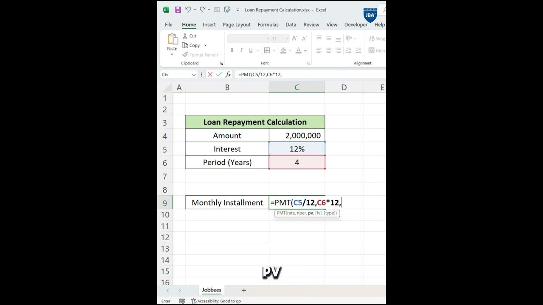
Task: Switch to the Formulas tab
Action: point(268,25)
